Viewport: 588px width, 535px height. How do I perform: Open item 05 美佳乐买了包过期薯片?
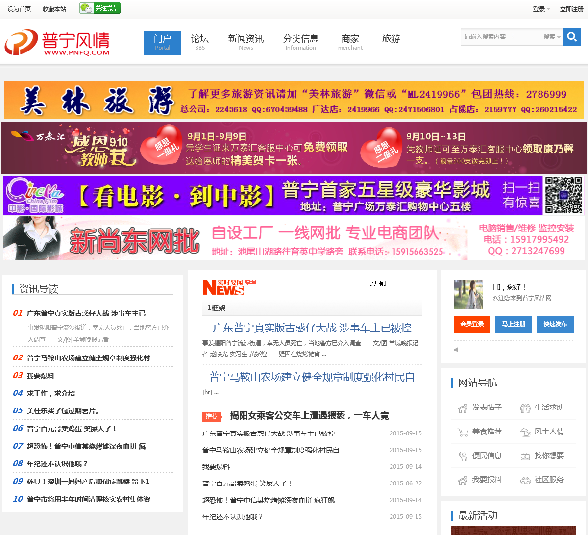point(63,411)
